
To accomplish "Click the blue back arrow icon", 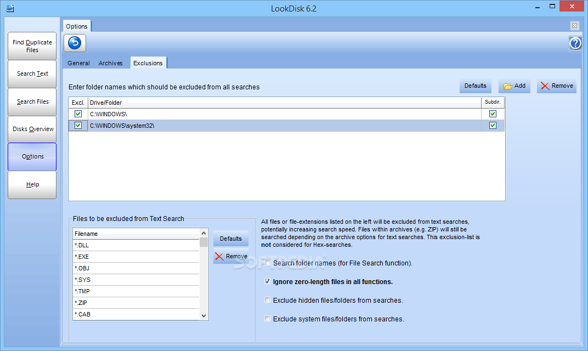I will [75, 43].
